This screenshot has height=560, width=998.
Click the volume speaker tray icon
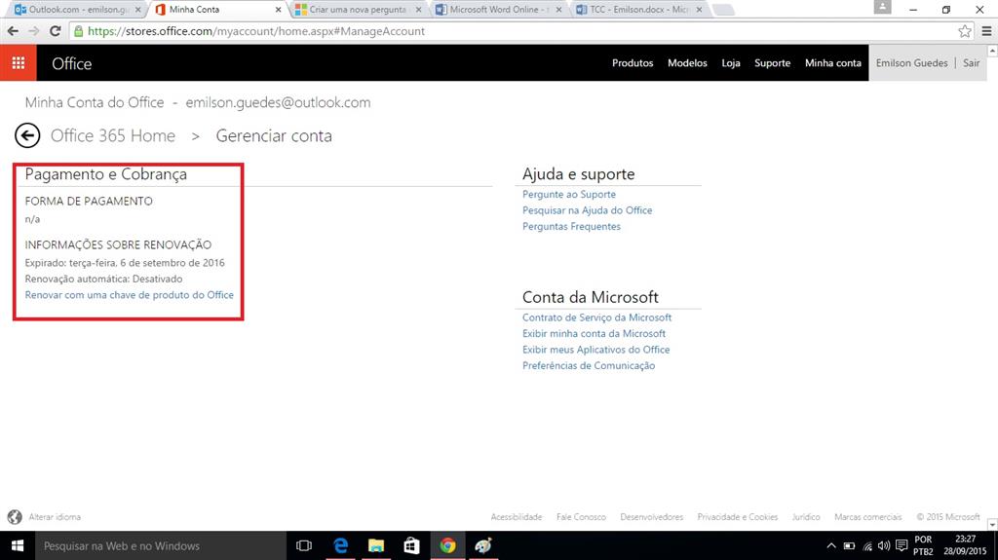[884, 545]
